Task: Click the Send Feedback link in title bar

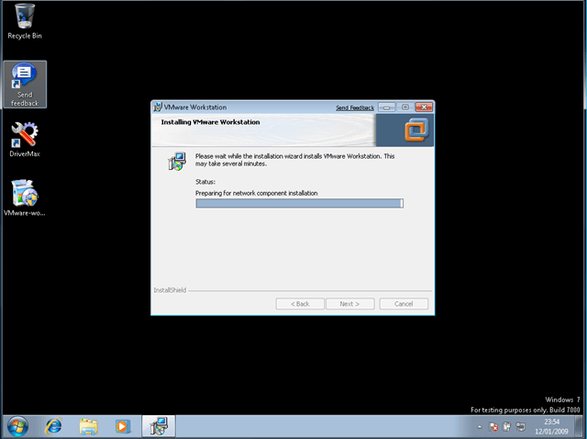Action: [354, 107]
